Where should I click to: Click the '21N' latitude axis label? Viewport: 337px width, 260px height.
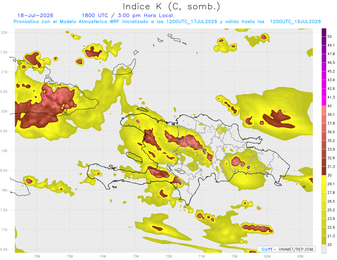point(4,72)
